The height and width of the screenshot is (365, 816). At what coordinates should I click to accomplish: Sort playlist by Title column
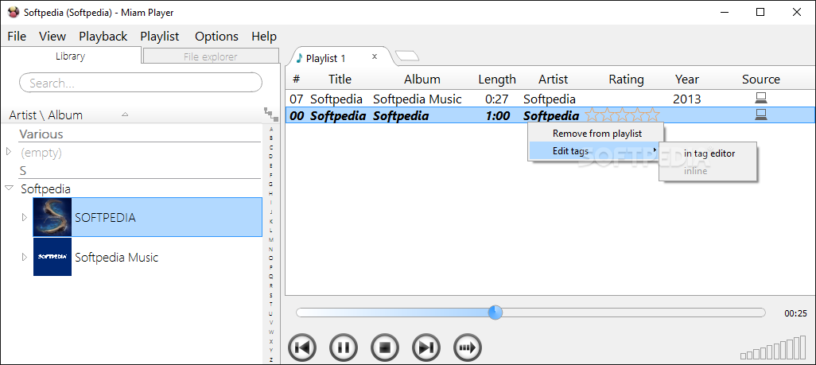pos(340,80)
